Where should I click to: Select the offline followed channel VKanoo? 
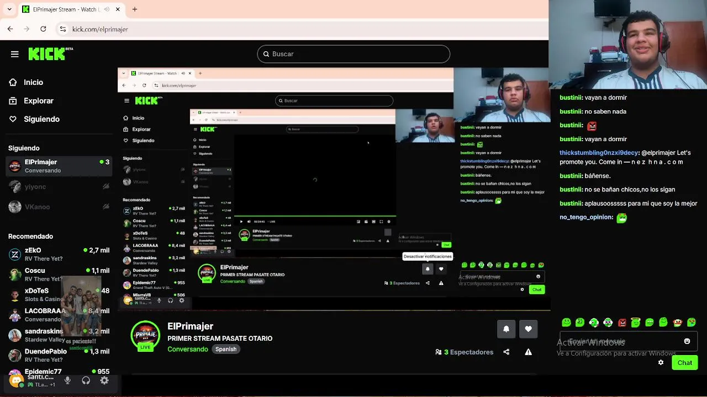(x=59, y=207)
